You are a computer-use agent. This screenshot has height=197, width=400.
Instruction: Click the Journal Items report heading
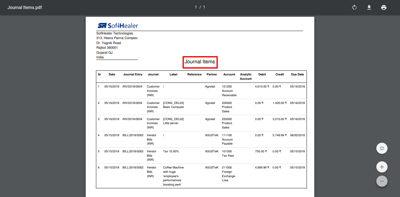(x=200, y=62)
